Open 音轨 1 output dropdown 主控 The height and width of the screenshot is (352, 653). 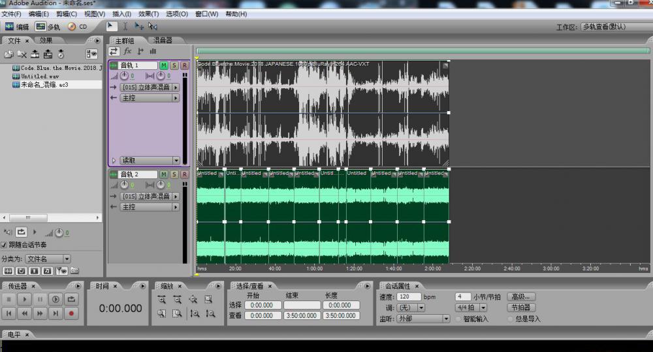click(150, 98)
